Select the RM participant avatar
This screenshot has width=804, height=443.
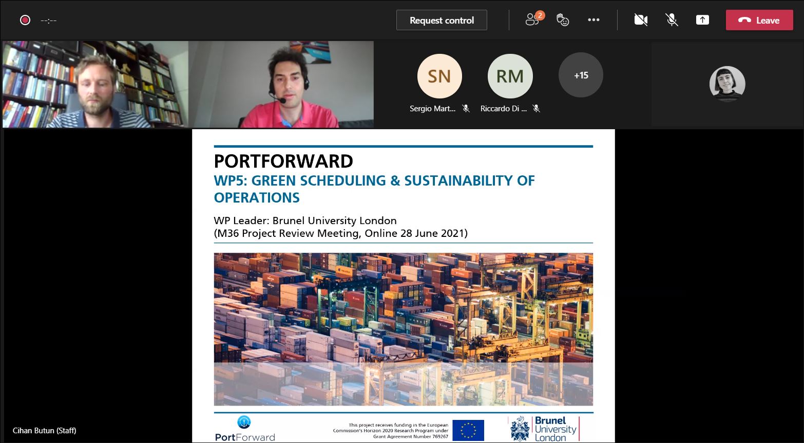510,76
